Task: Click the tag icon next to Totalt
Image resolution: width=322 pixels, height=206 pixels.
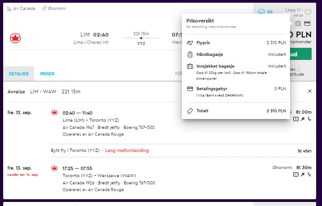Action: click(190, 111)
